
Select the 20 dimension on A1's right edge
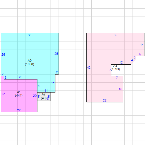35,96
